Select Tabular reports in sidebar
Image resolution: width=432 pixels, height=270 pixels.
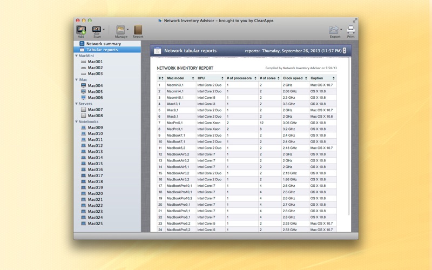(107, 50)
